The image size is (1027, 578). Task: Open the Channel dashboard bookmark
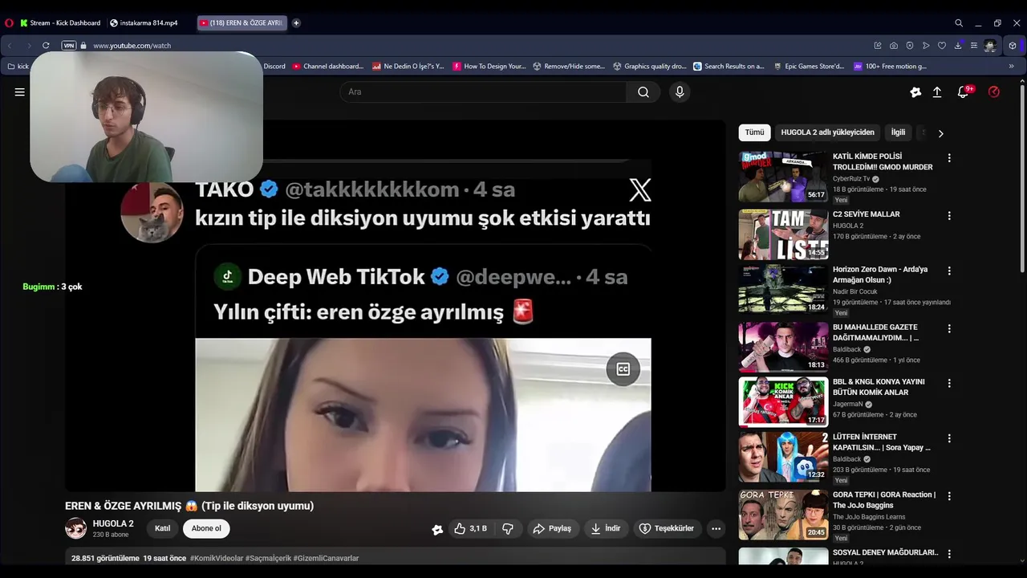click(x=328, y=67)
